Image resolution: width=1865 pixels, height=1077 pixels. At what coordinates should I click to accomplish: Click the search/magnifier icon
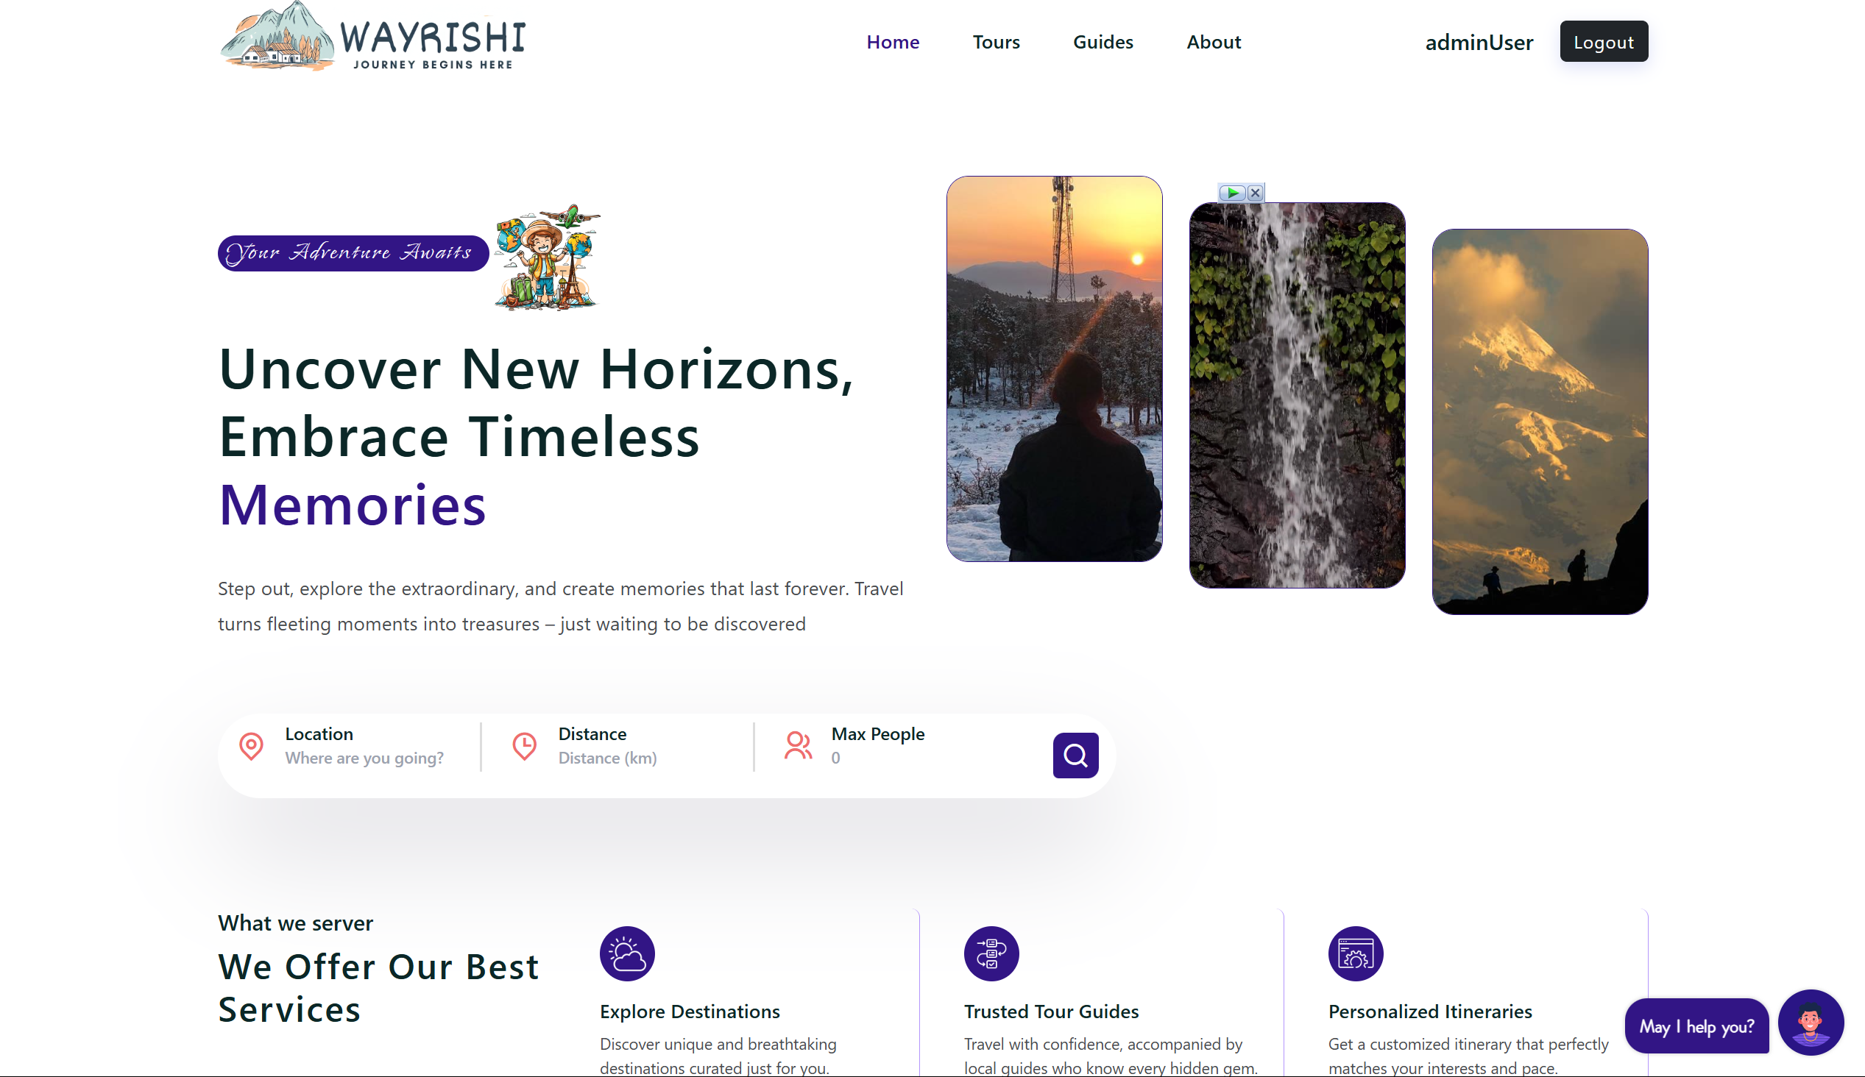[1075, 754]
